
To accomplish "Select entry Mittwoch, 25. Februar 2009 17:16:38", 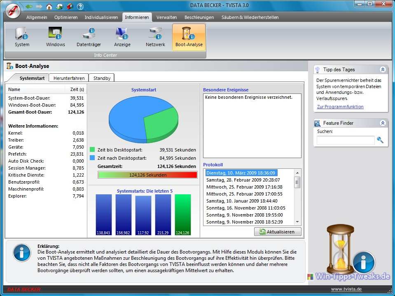I will 244,187.
